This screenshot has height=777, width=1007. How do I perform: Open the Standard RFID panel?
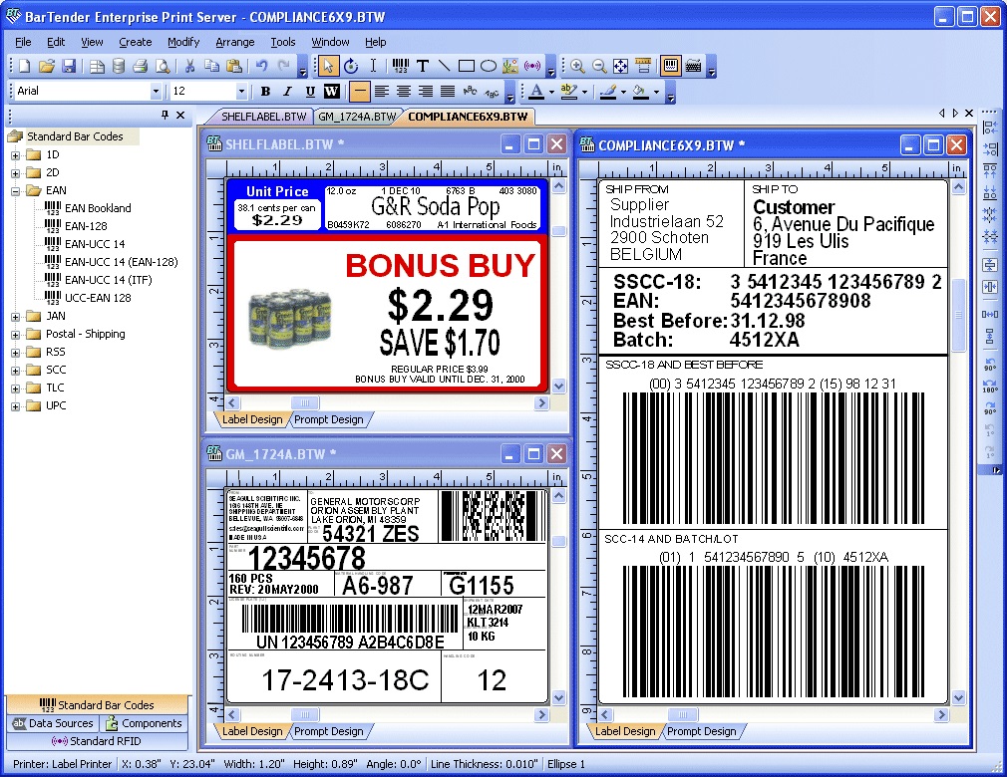click(97, 741)
